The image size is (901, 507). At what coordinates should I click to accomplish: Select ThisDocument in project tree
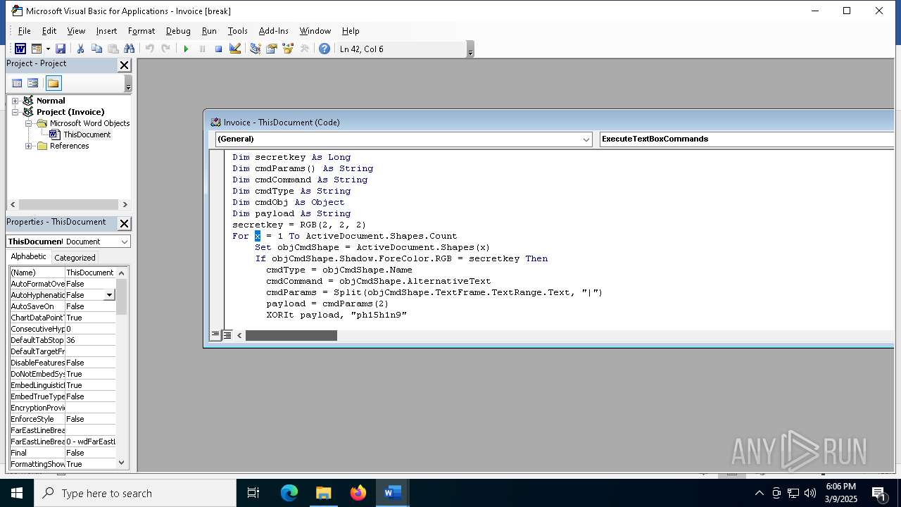[87, 134]
